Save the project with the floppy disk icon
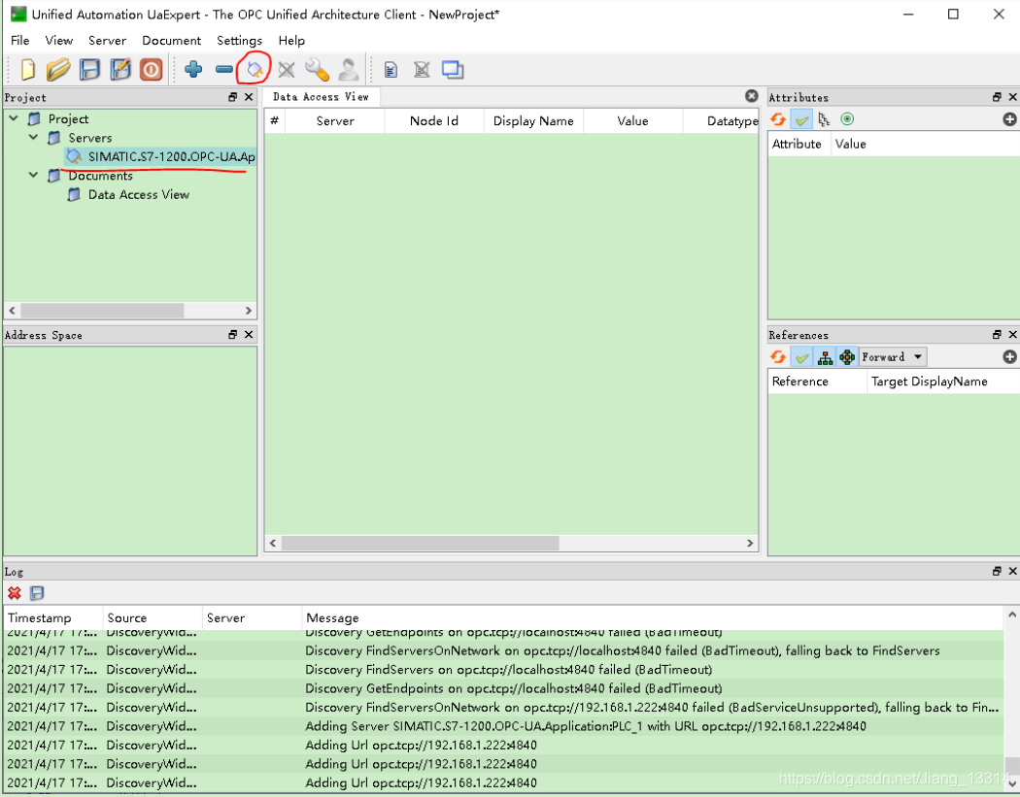The height and width of the screenshot is (797, 1020). coord(89,70)
